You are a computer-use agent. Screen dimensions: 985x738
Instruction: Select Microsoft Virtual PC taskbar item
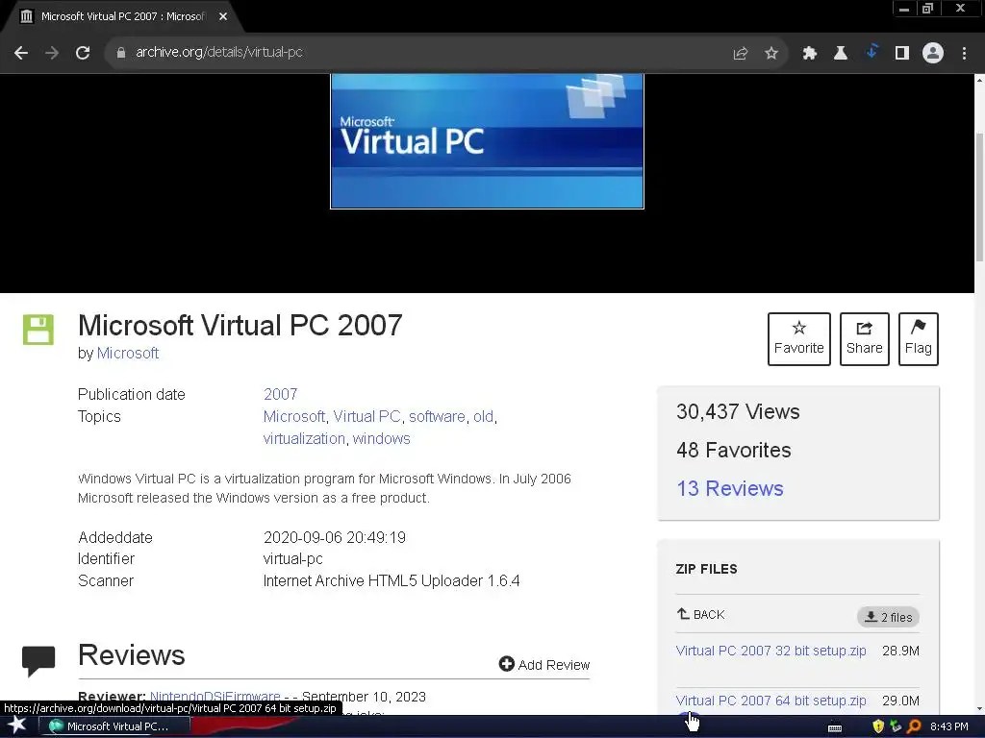115,726
